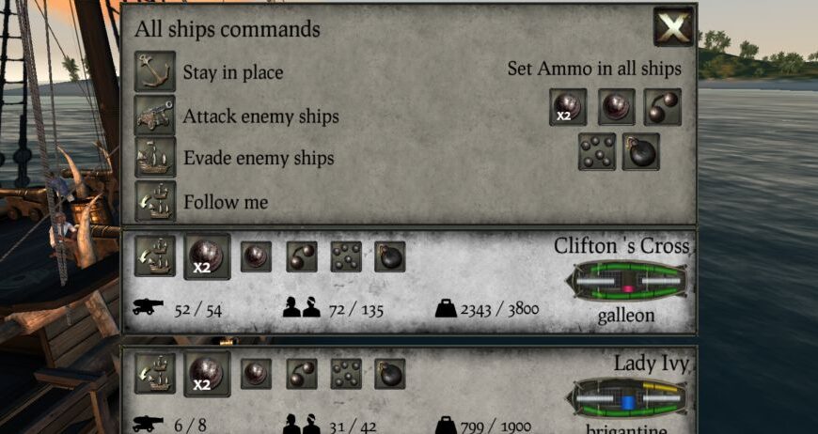The width and height of the screenshot is (818, 434).
Task: Select single cannonball ammo for Lady Ivy
Action: (x=256, y=374)
